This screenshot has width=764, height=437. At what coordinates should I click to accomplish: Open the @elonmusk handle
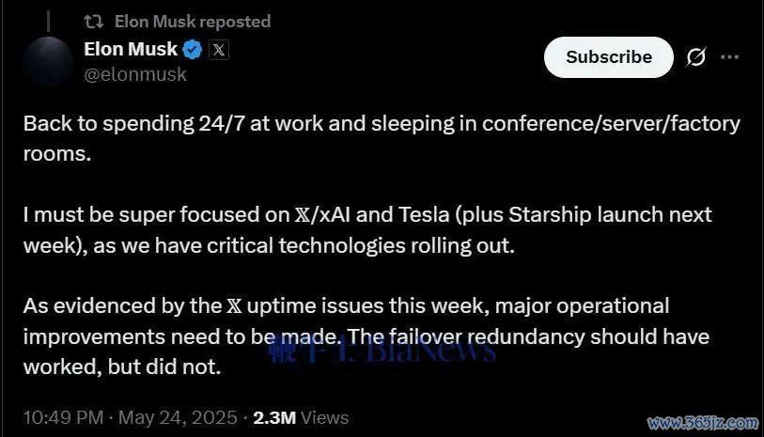pyautogui.click(x=135, y=75)
